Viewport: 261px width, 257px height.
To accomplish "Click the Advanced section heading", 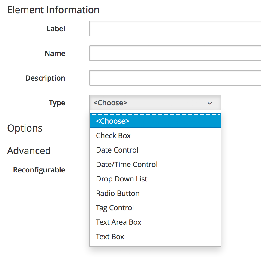I will (29, 150).
